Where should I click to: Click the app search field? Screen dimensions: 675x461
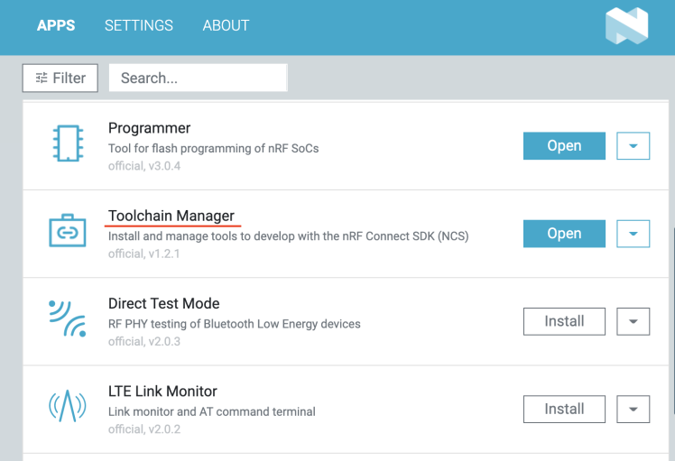198,78
